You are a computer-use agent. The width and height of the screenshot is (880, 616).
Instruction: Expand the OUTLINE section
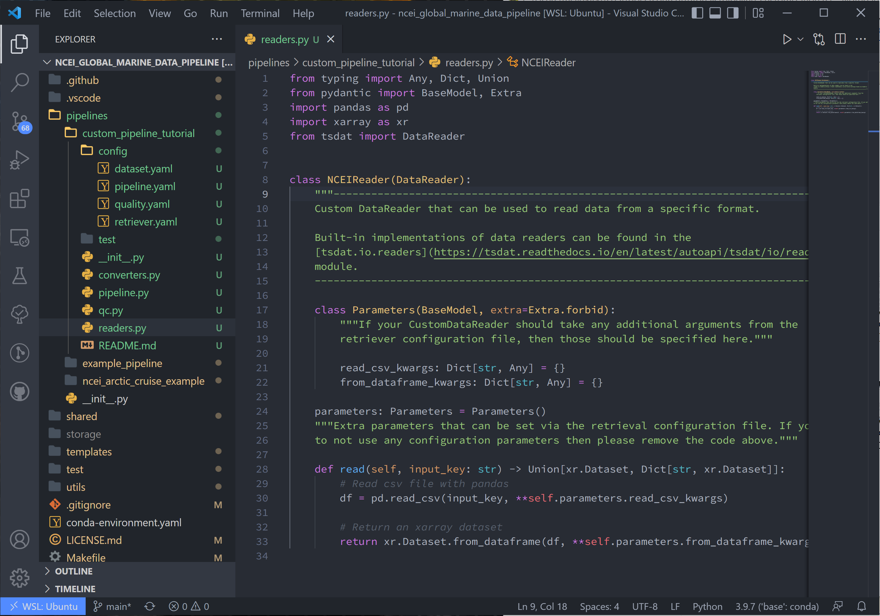[137, 571]
